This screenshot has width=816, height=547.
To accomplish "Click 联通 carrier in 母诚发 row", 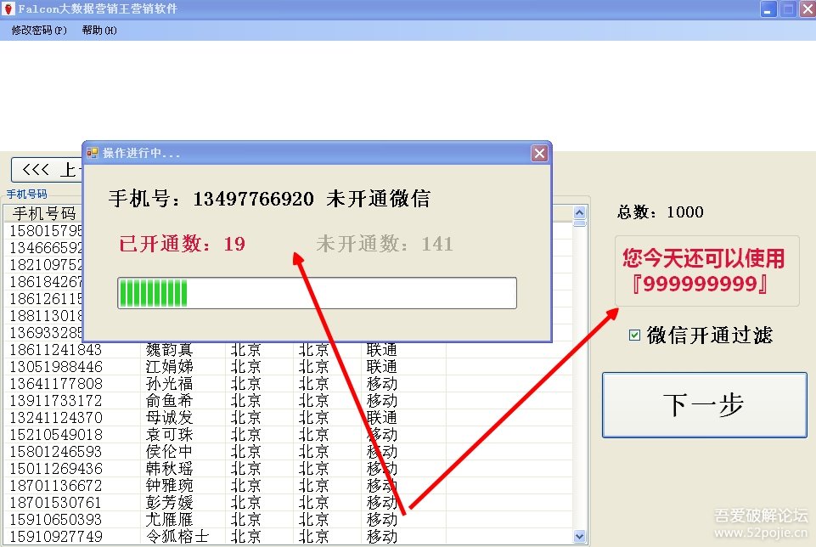I will tap(381, 417).
